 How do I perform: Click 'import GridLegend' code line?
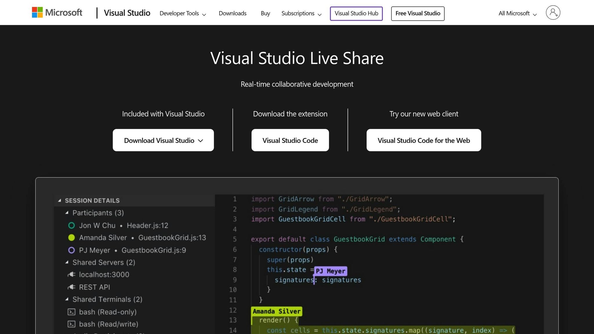click(x=326, y=209)
